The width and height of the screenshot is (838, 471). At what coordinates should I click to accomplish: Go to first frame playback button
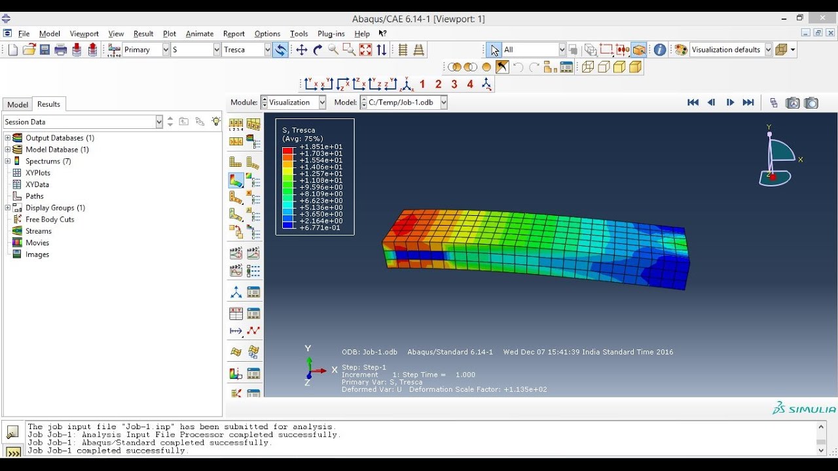pos(693,103)
